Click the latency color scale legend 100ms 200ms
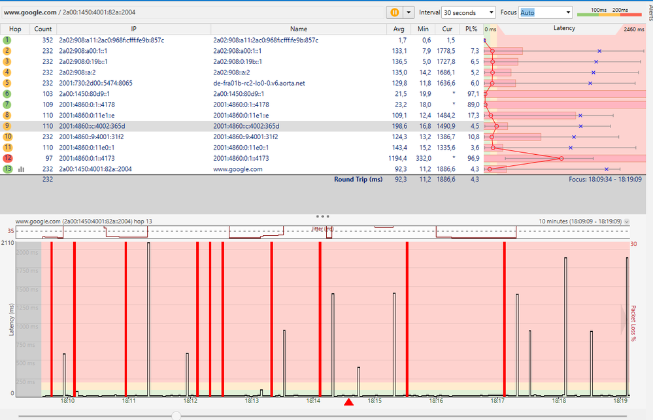 pos(609,12)
